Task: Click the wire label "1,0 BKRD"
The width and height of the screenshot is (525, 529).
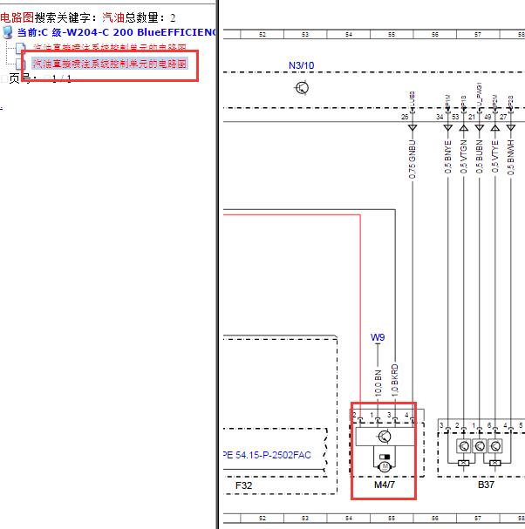Action: pyautogui.click(x=395, y=380)
